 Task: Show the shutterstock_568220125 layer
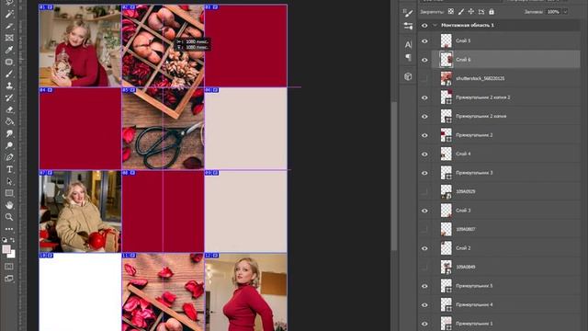coord(424,78)
